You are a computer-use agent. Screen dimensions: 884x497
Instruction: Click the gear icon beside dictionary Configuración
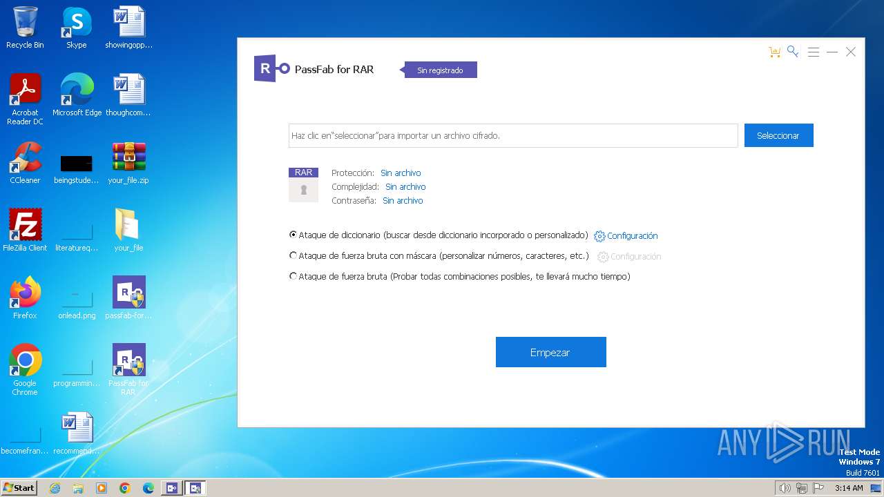(599, 236)
